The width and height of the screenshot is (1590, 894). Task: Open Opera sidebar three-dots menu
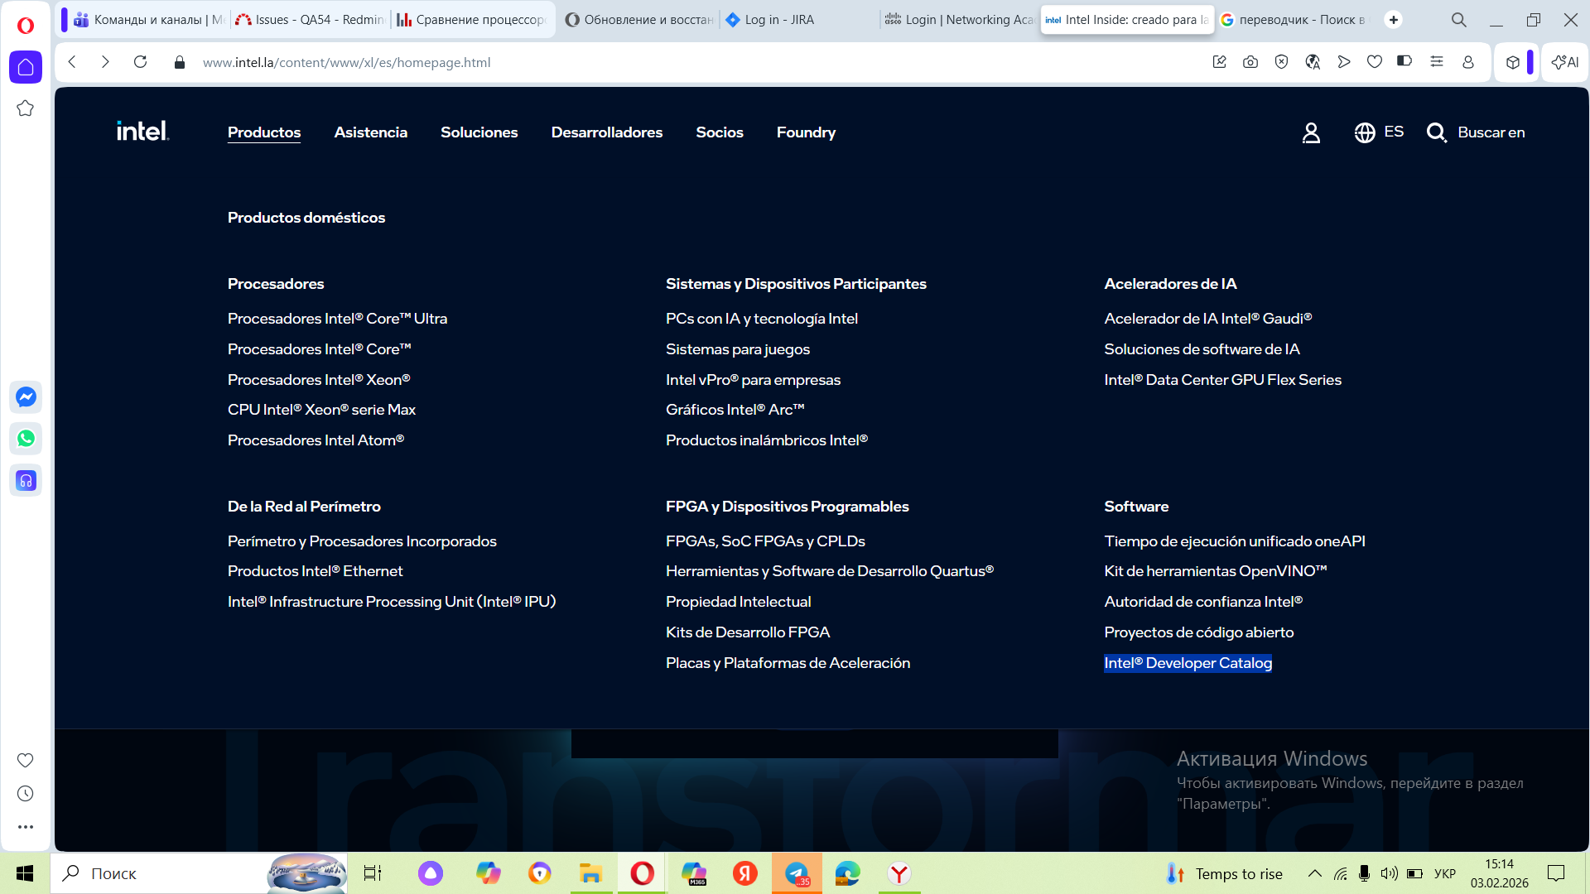coord(26,827)
